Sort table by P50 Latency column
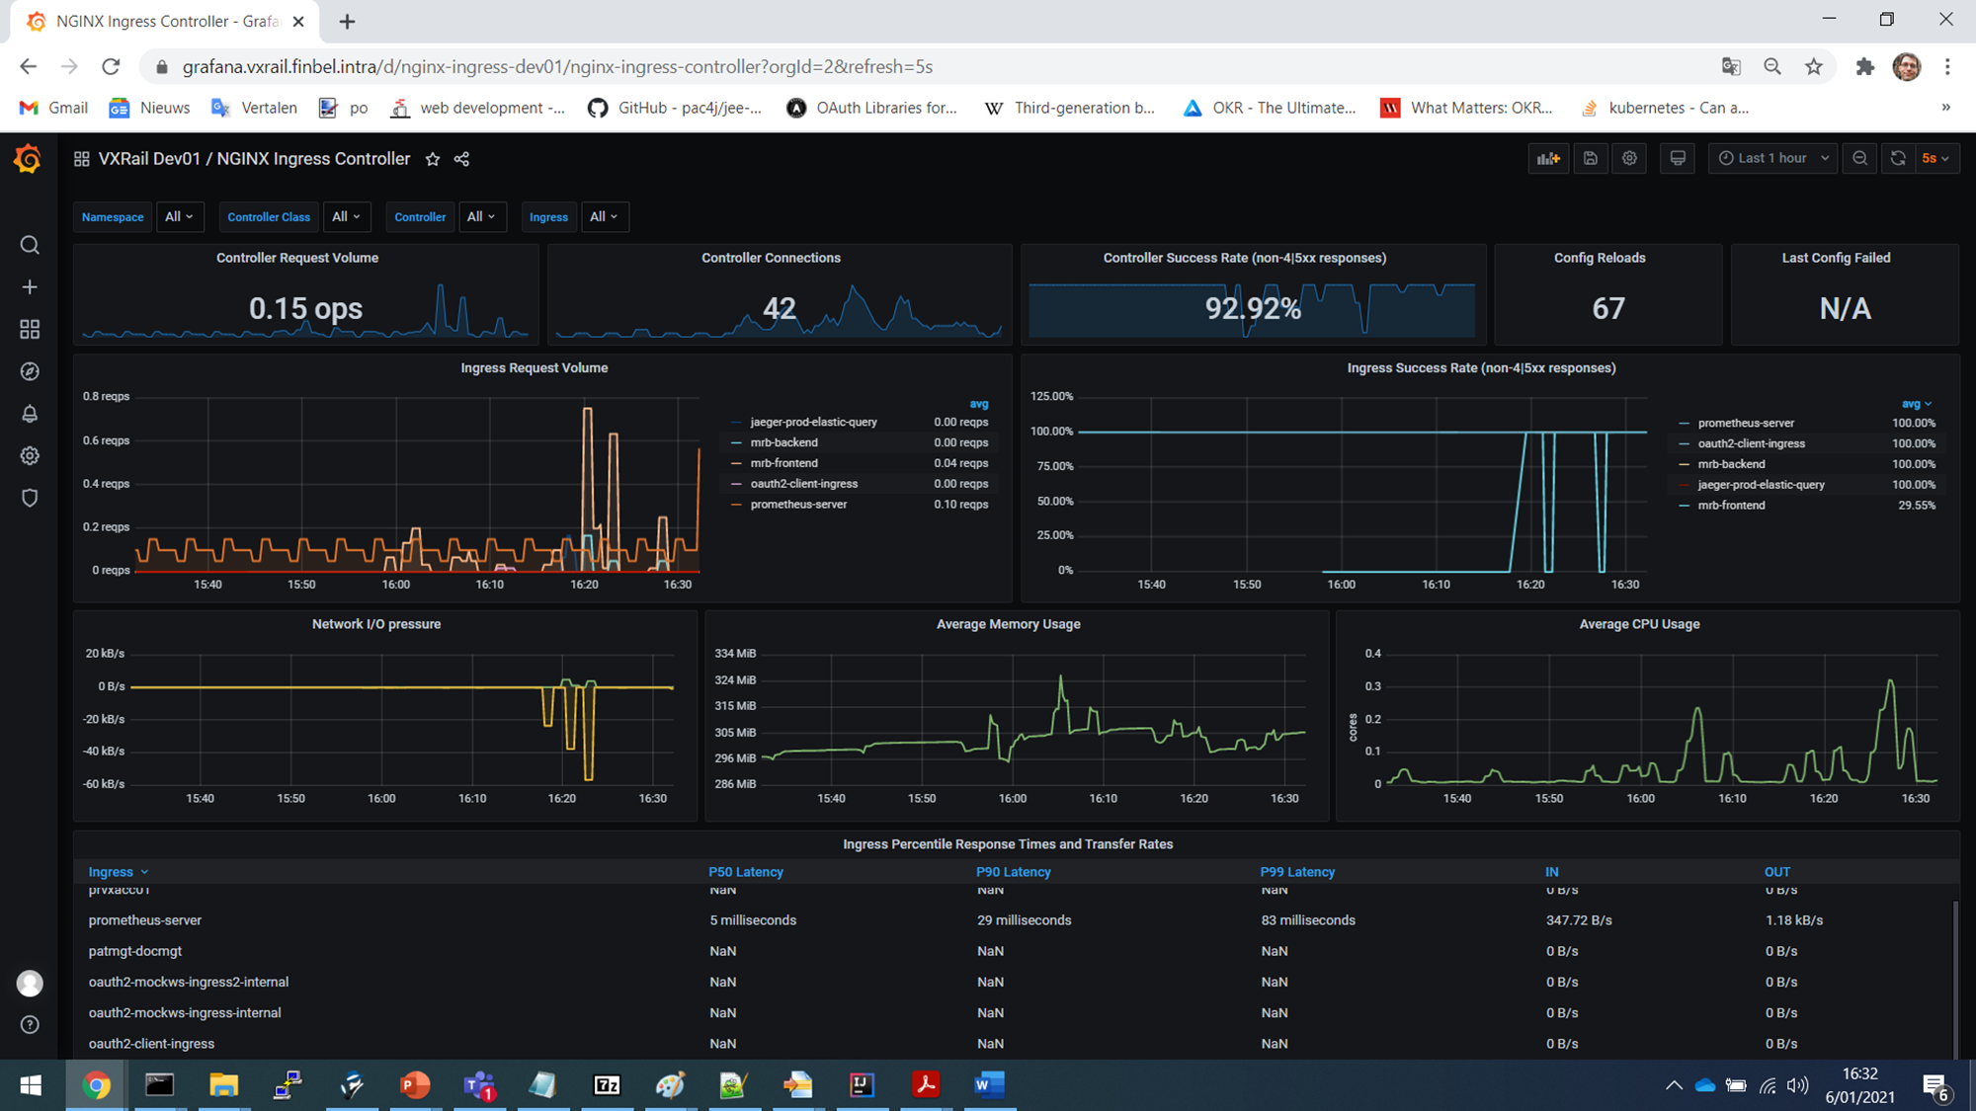1976x1111 pixels. coord(745,872)
